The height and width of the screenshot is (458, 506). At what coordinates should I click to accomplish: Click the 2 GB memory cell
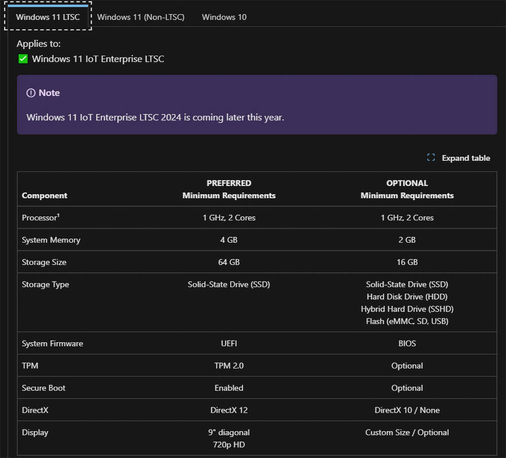pyautogui.click(x=407, y=240)
